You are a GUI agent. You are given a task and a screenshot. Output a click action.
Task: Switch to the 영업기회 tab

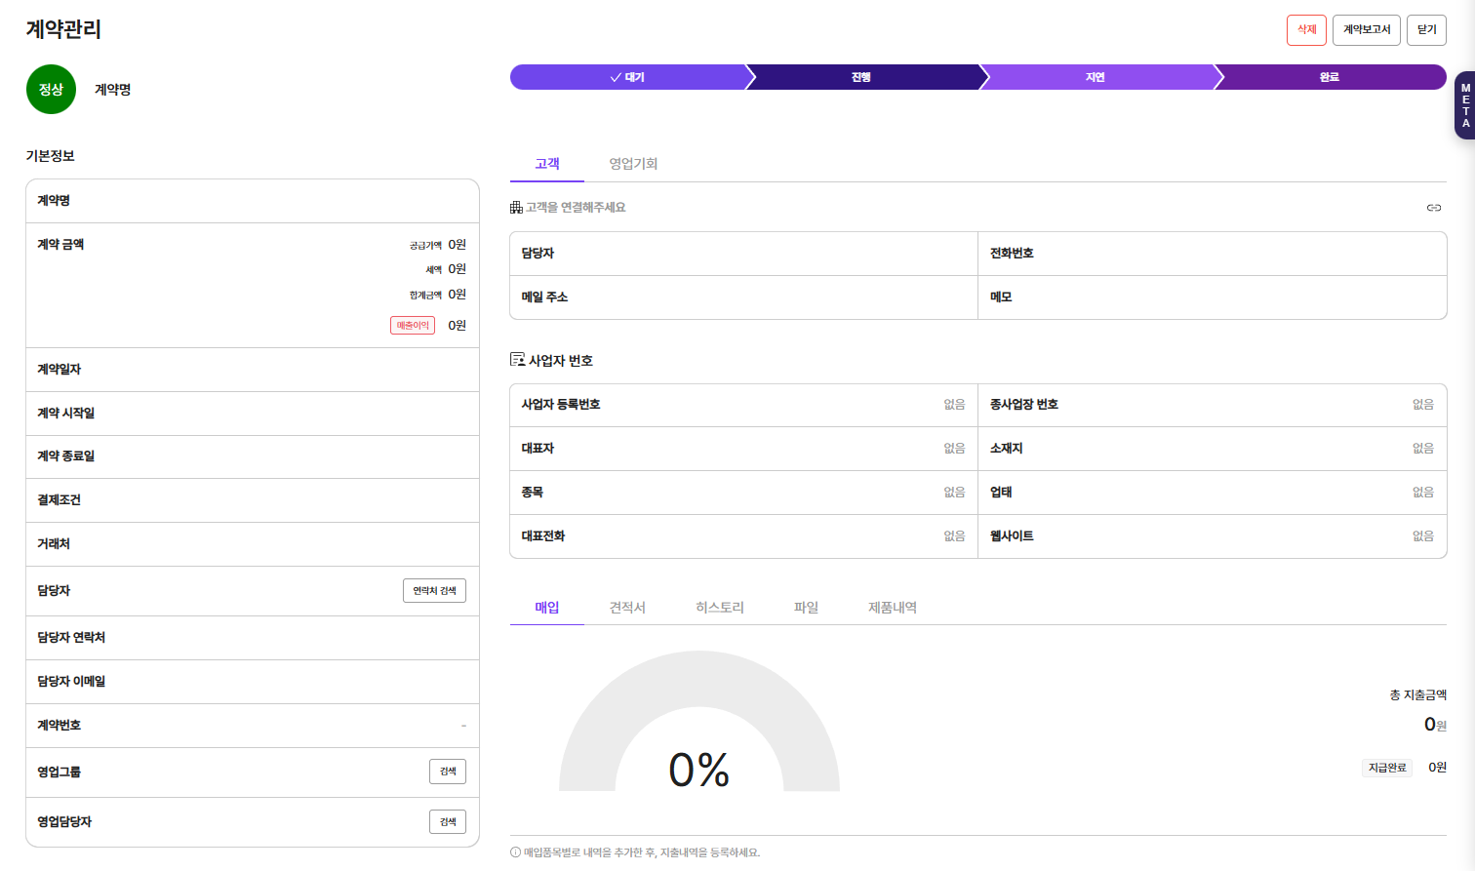[633, 164]
